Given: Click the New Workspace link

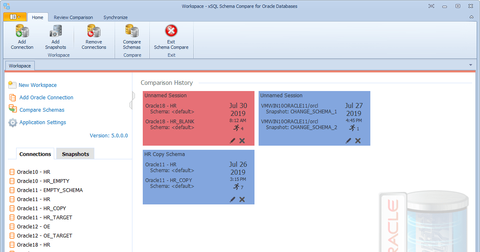Looking at the screenshot, I should 38,85.
